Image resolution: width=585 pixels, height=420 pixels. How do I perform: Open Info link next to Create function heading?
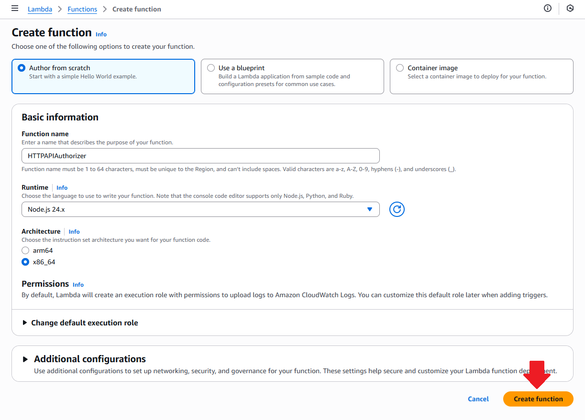click(101, 34)
